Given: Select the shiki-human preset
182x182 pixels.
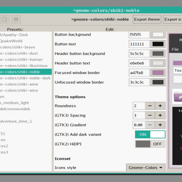Looking at the screenshot, I should click(x=26, y=60).
